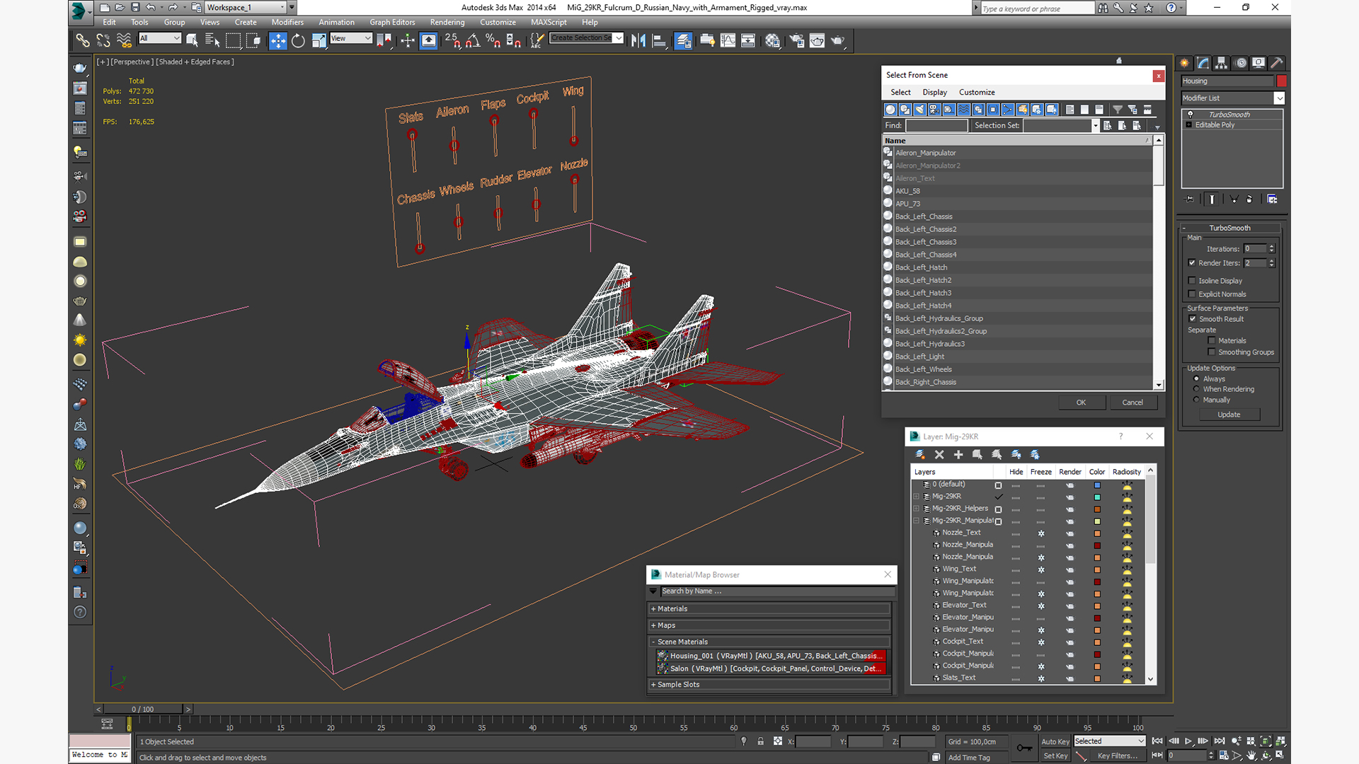Activate the Select and Move tool
Image resolution: width=1359 pixels, height=764 pixels.
coord(278,40)
